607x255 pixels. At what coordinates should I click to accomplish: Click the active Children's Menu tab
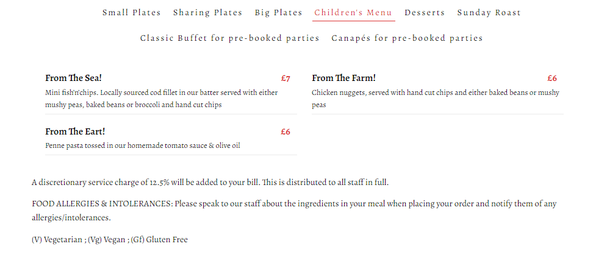[x=353, y=13]
